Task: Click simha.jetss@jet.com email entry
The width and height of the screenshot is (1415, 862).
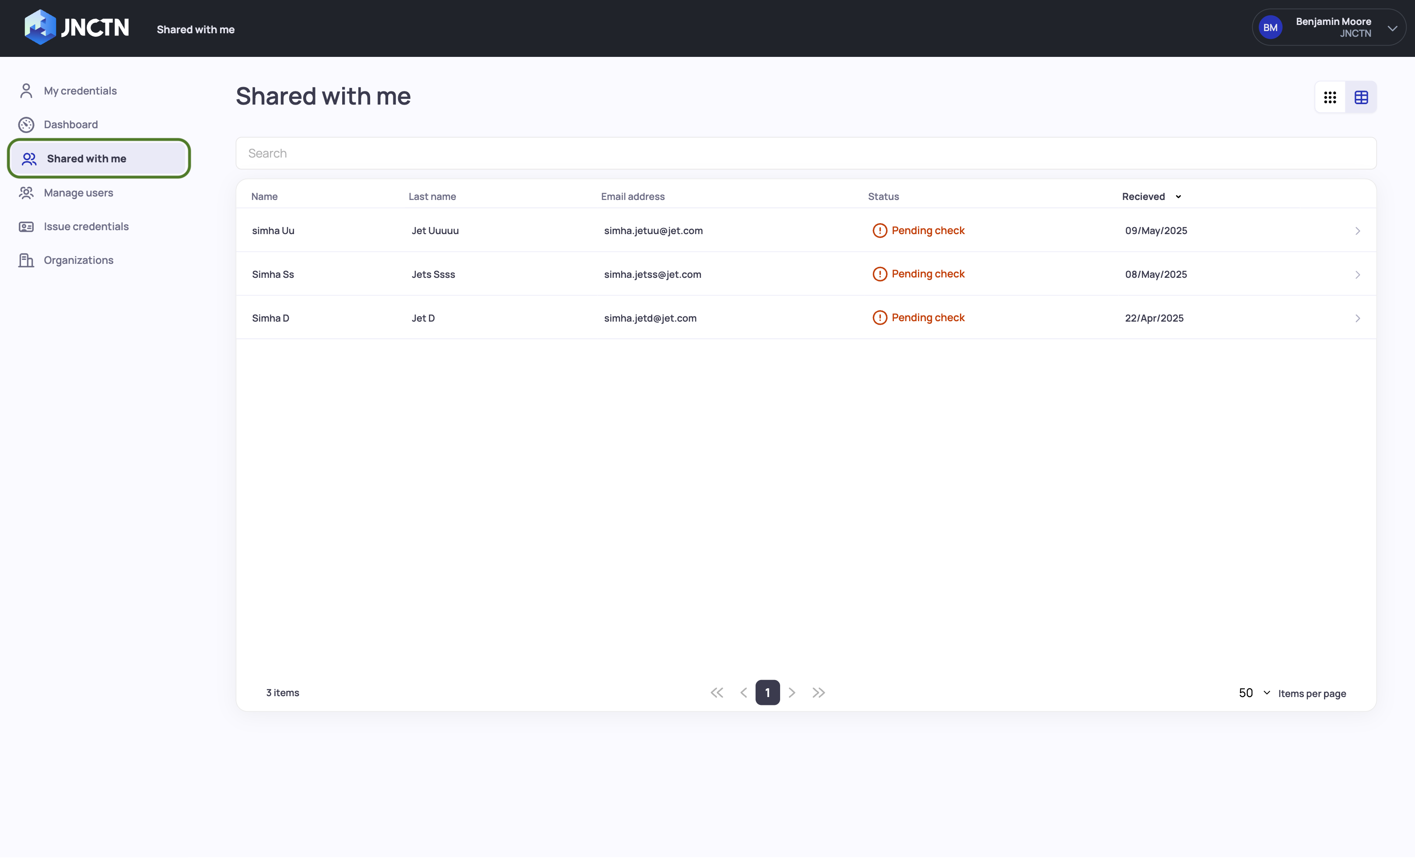Action: click(x=652, y=274)
